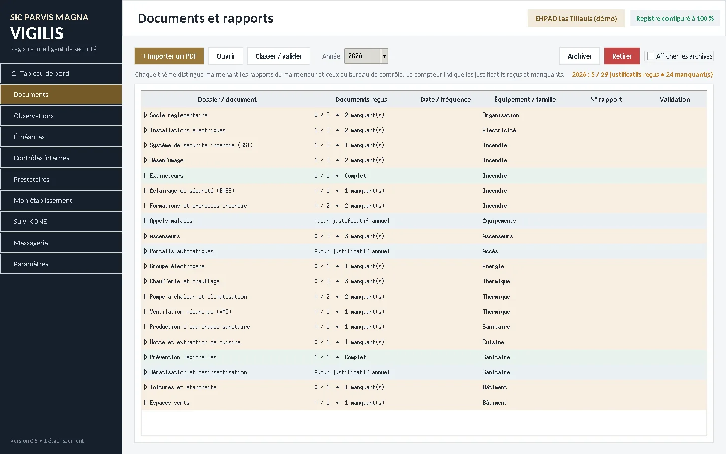Enable Afficher les archives checkbox

click(651, 56)
